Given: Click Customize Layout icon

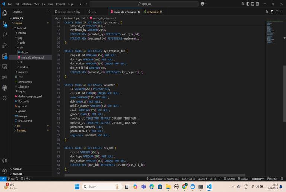Looking at the screenshot, I should coord(243,4).
